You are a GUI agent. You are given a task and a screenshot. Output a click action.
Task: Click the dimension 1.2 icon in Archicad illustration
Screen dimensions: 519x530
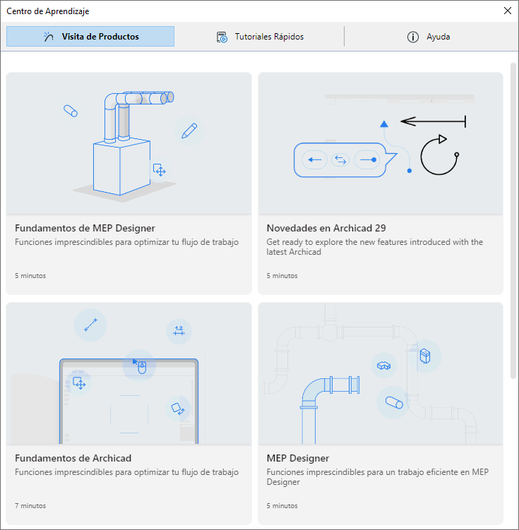pos(179,331)
